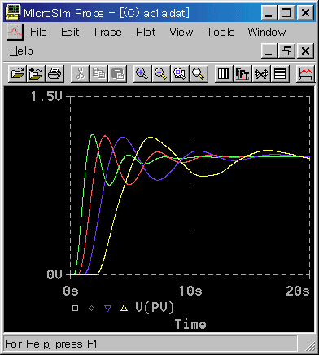Restore the inner document window
Image resolution: width=319 pixels, height=355 pixels.
(x=286, y=51)
